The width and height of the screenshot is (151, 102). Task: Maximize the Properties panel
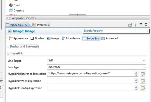[146, 24]
